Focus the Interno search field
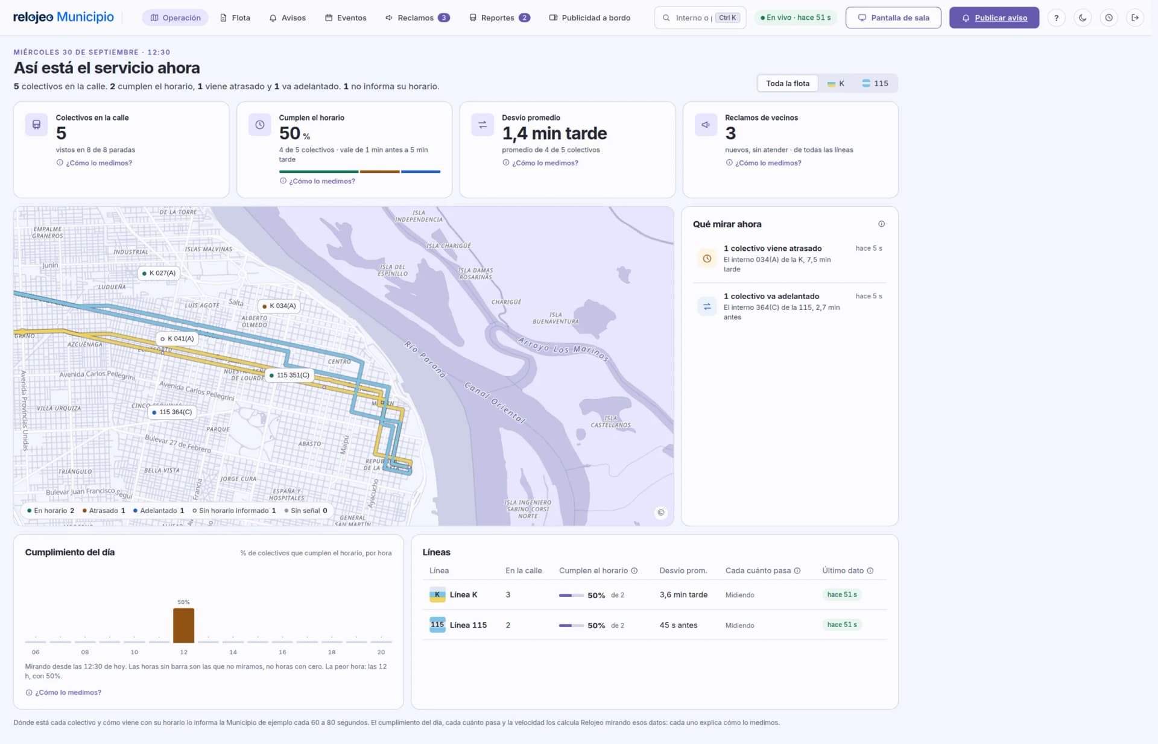The height and width of the screenshot is (744, 1158). click(x=700, y=18)
